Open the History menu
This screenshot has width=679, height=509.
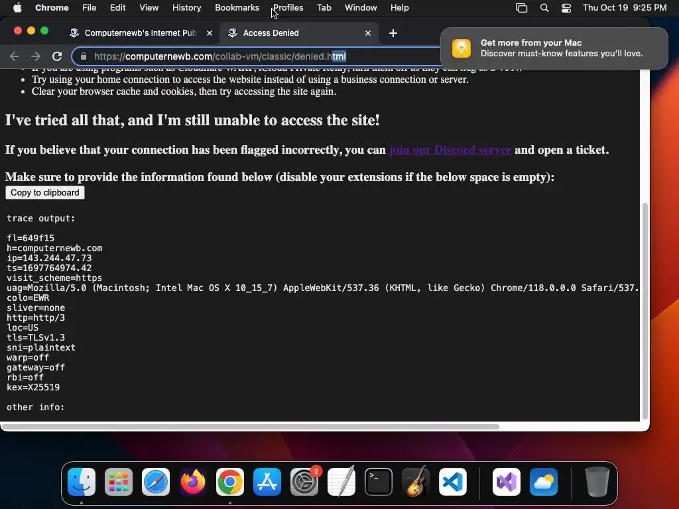(x=186, y=7)
